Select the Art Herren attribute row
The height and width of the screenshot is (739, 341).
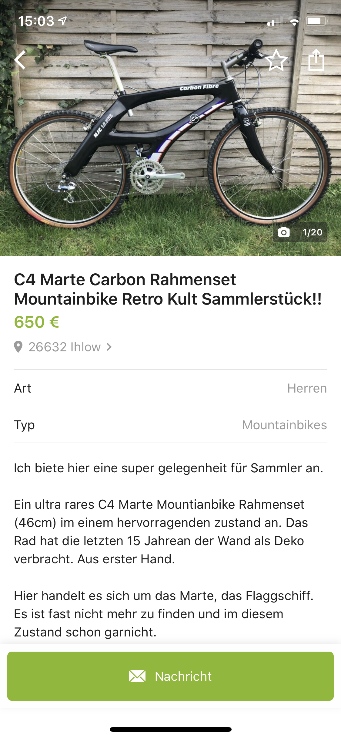(x=170, y=388)
